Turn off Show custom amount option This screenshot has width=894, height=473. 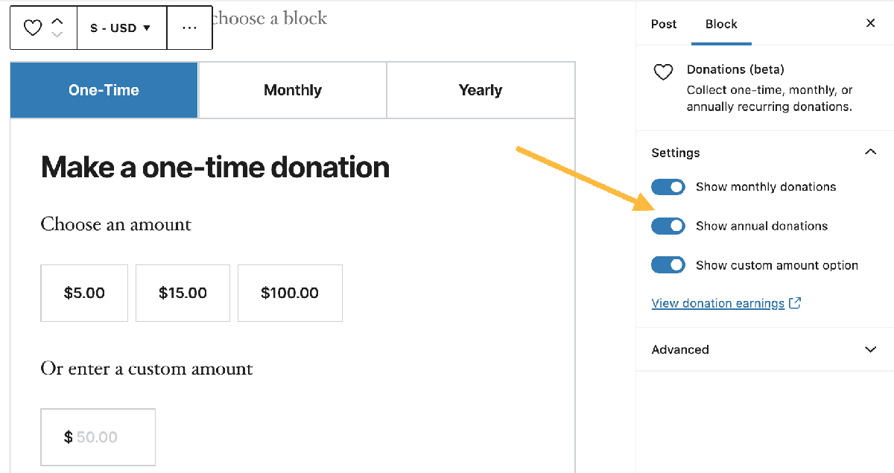pyautogui.click(x=668, y=265)
